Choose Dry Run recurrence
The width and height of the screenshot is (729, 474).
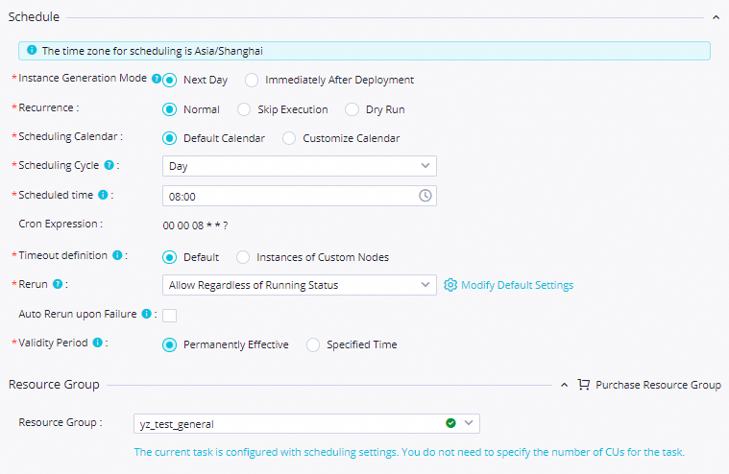point(352,109)
